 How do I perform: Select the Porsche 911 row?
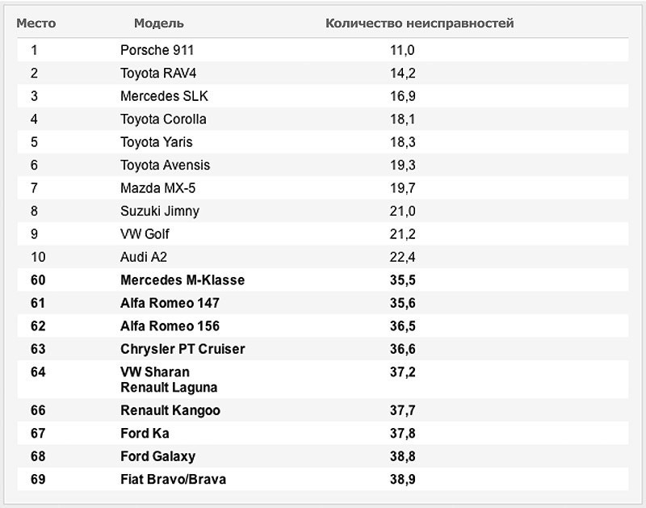point(322,50)
